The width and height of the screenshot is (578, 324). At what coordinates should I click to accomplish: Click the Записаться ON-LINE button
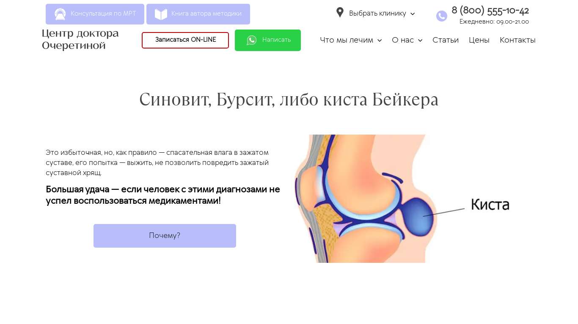point(185,40)
